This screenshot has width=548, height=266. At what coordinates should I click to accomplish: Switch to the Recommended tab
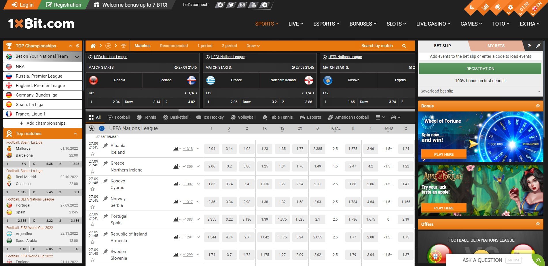click(174, 46)
